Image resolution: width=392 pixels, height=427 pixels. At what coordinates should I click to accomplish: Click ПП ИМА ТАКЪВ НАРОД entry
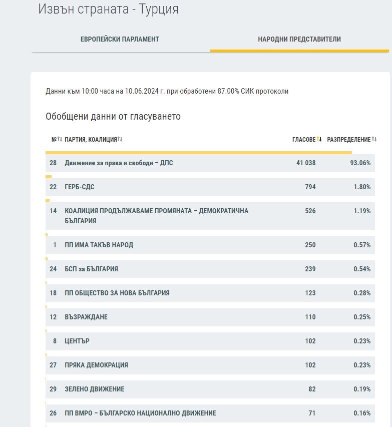point(210,245)
